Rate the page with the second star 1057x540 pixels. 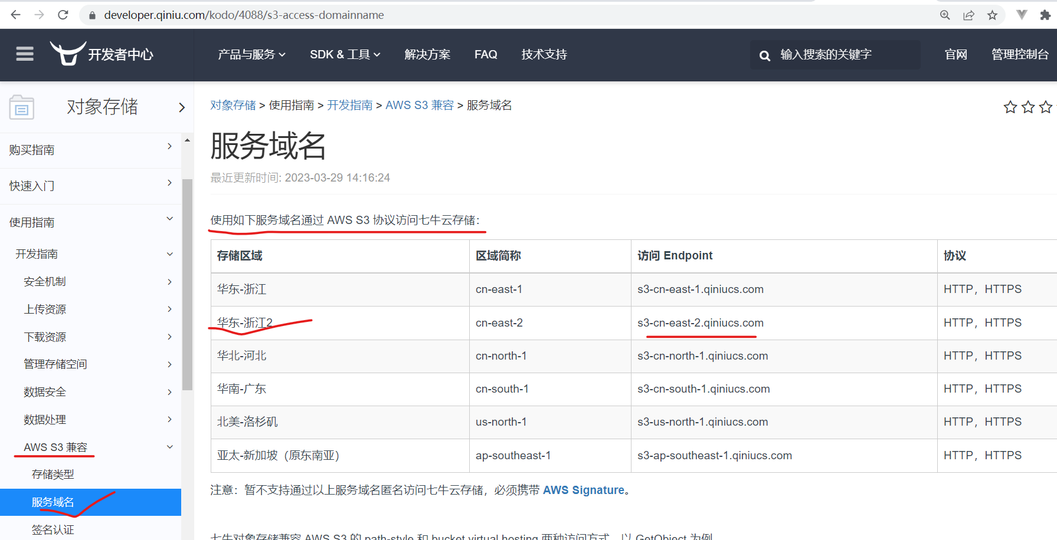click(1028, 107)
